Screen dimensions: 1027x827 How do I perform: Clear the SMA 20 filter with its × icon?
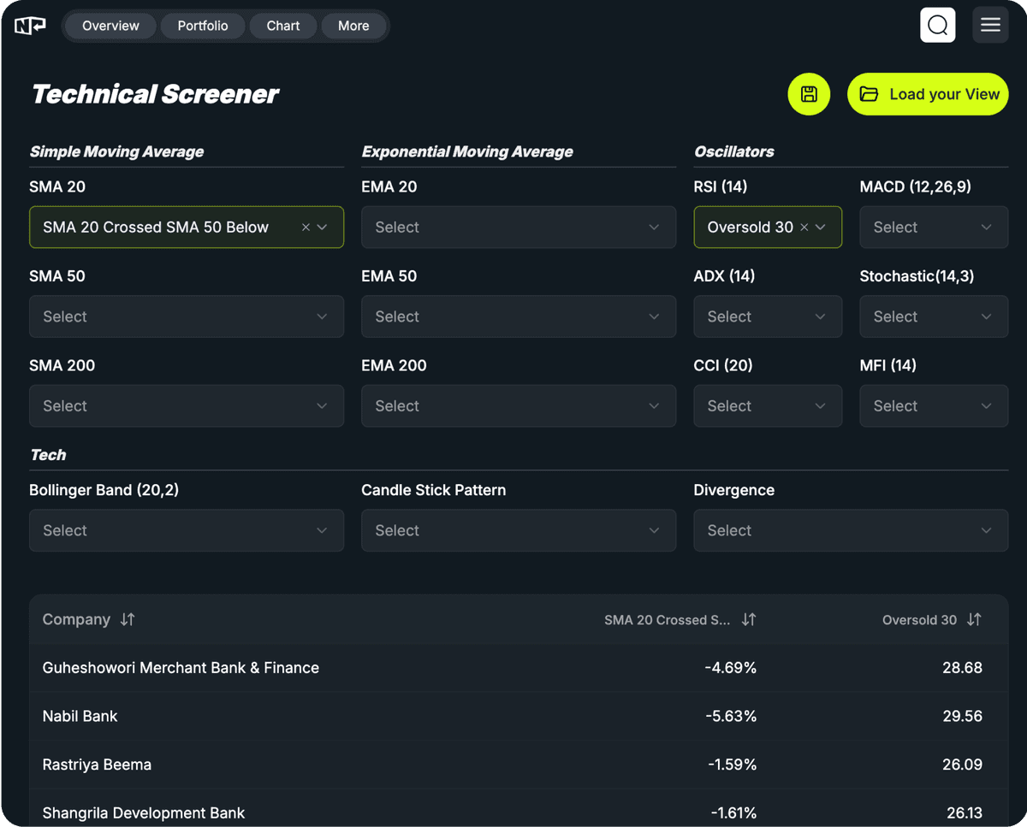tap(306, 227)
